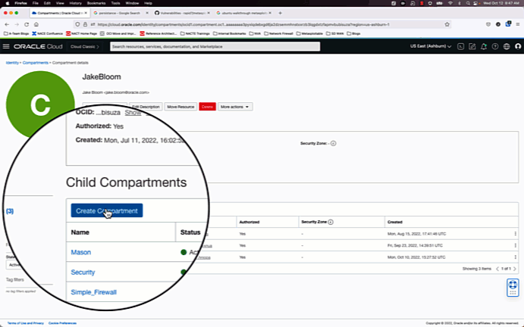Open the SD WAN bookmark folder
The image size is (524, 327).
[x=334, y=33]
